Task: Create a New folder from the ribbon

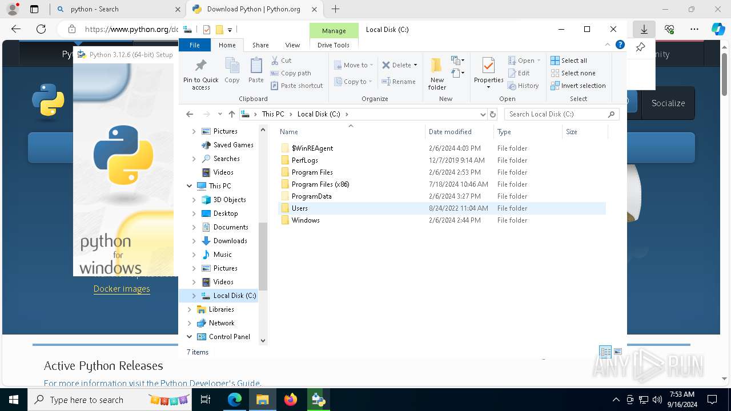Action: pyautogui.click(x=437, y=73)
